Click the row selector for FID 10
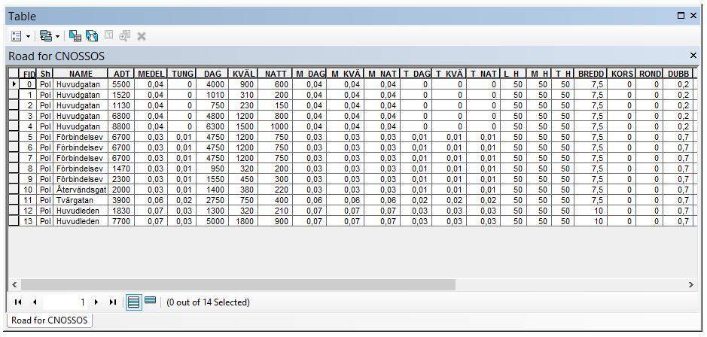The image size is (707, 337). click(14, 190)
